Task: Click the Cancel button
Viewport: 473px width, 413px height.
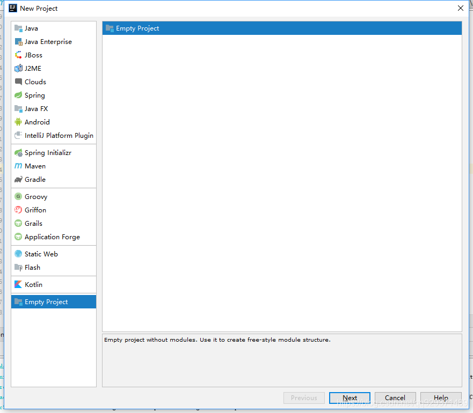Action: 395,398
